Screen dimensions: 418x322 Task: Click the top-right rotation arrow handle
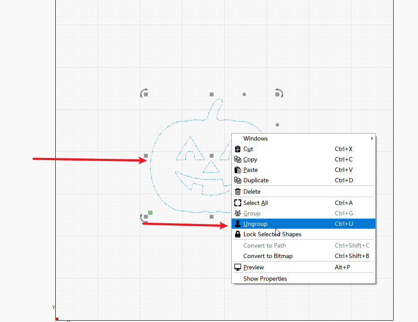click(280, 93)
